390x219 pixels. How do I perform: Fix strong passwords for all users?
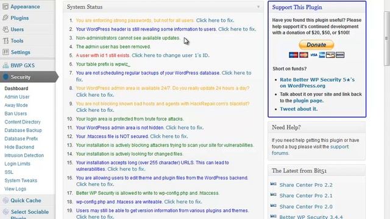[215, 20]
